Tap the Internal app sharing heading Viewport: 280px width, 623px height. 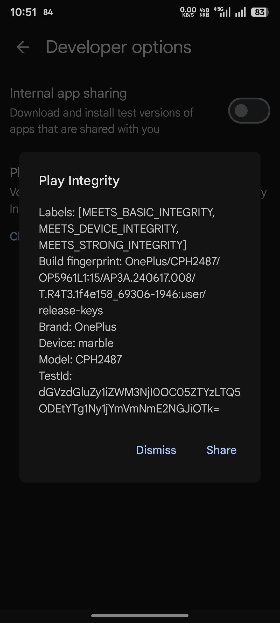tap(68, 93)
